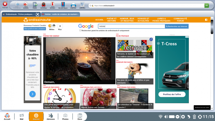Click the Google search input field

[132, 26]
